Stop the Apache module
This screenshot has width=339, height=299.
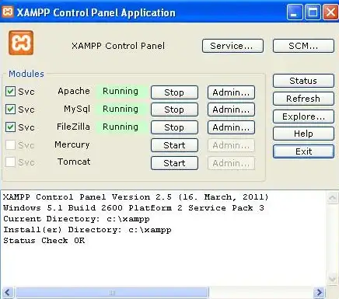tap(174, 92)
